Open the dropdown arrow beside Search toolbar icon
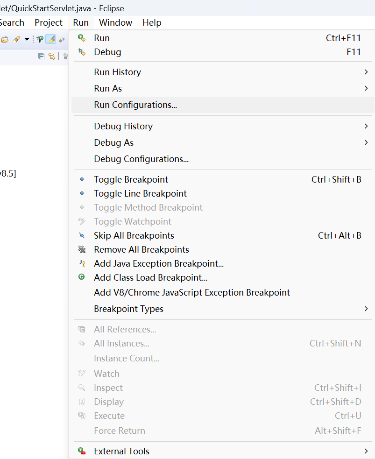The width and height of the screenshot is (375, 459). click(x=27, y=39)
